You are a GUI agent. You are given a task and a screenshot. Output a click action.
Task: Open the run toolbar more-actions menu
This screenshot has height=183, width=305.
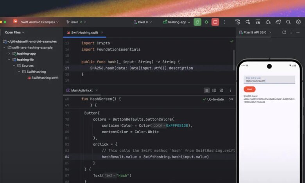(x=224, y=22)
